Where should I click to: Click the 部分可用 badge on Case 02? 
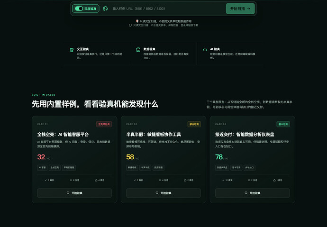tap(194, 124)
